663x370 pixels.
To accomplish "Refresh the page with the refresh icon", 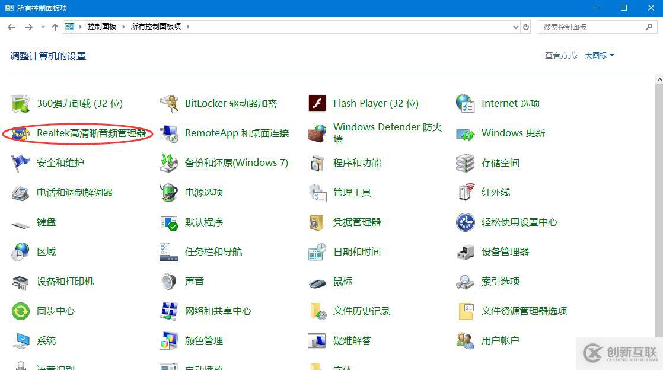I will coord(527,27).
